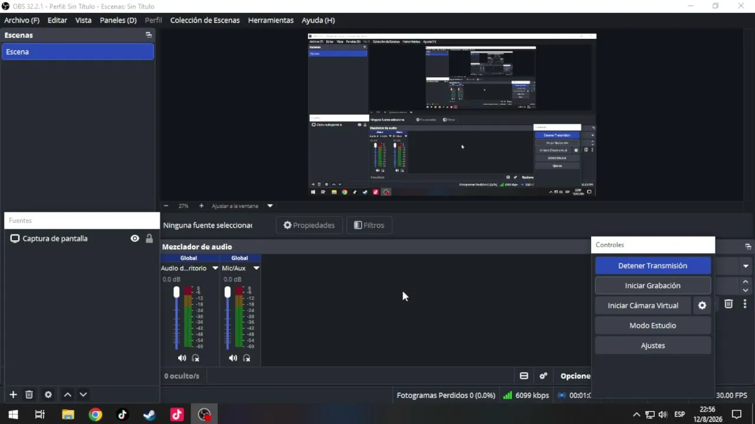Open the Audio del escritorio options dropdown arrow
The height and width of the screenshot is (424, 755).
click(x=215, y=269)
